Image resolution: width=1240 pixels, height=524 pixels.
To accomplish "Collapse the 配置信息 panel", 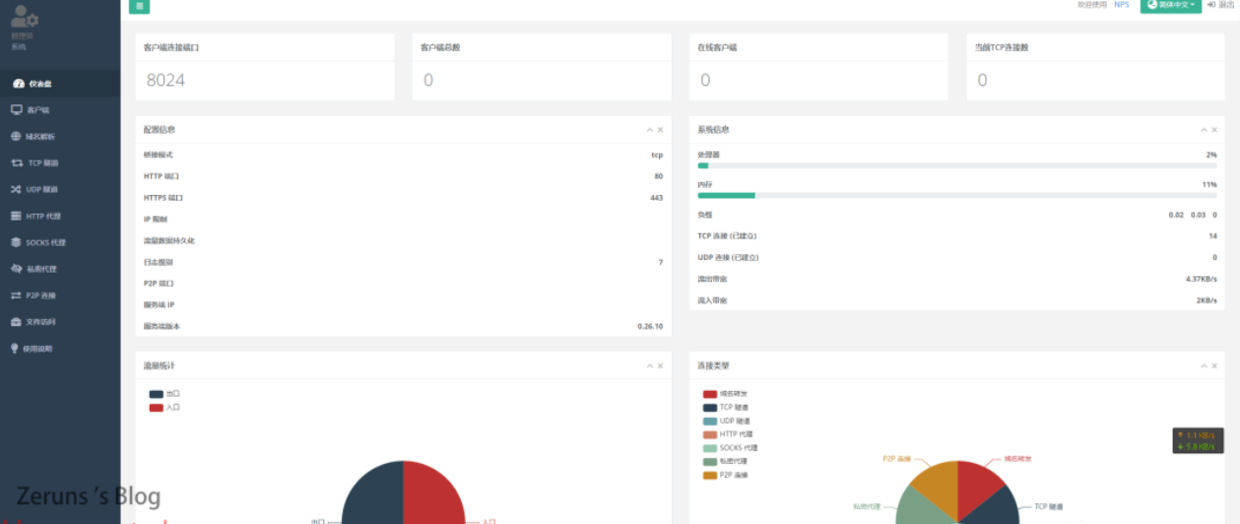I will tap(650, 130).
